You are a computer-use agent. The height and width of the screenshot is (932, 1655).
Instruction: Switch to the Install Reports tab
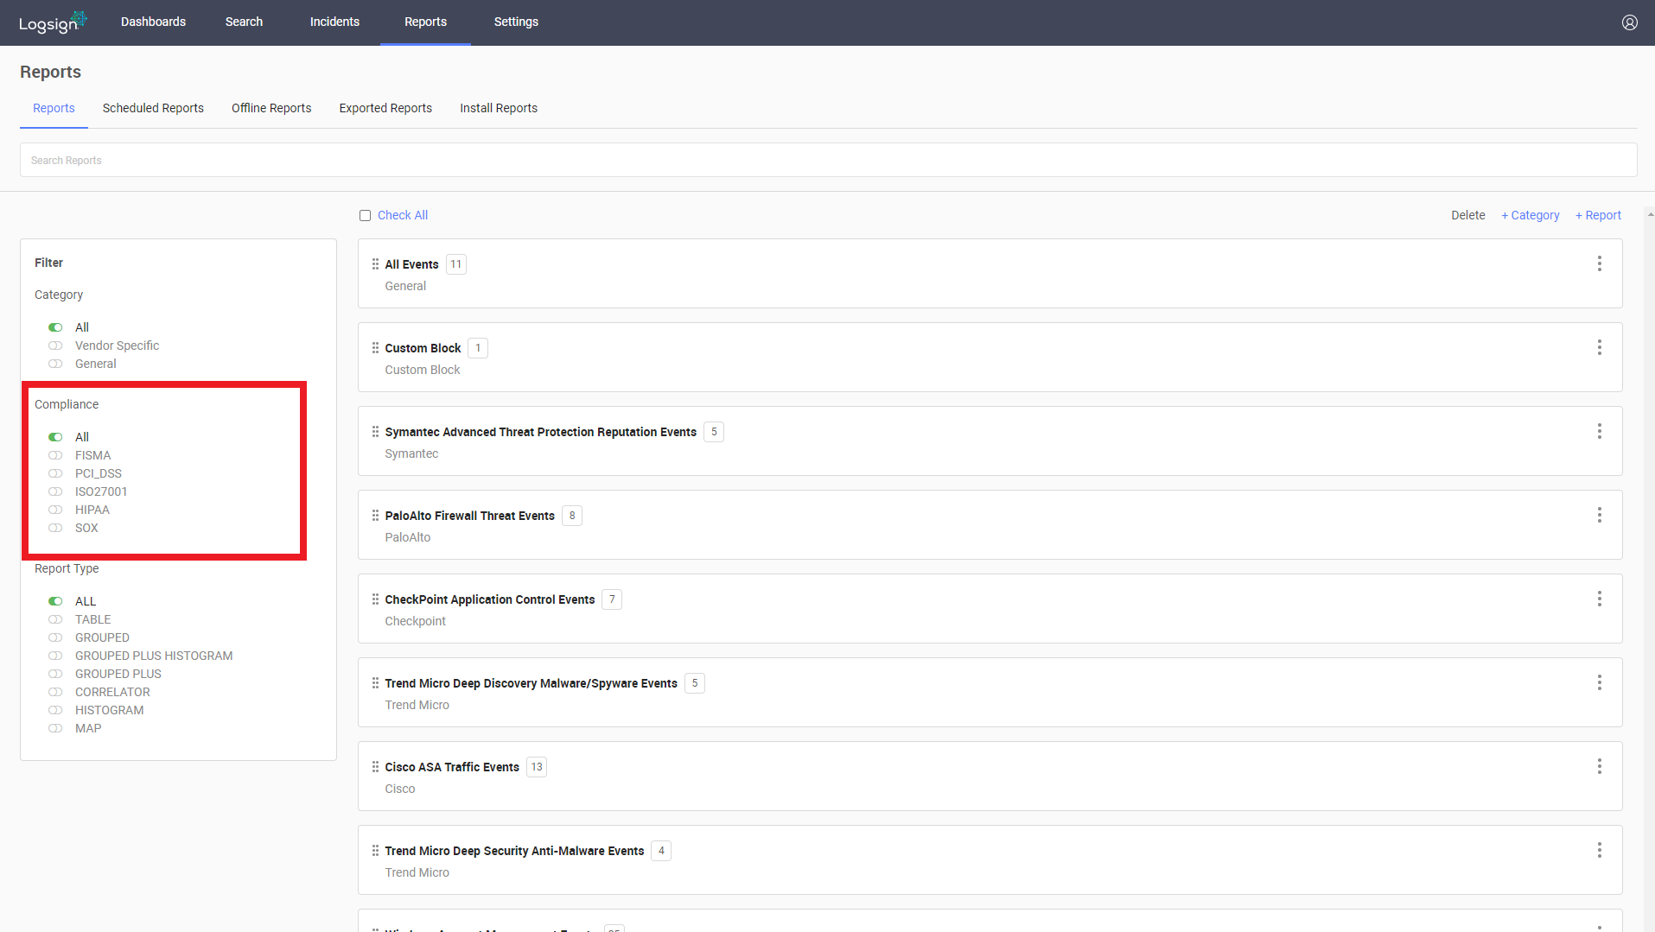point(499,108)
